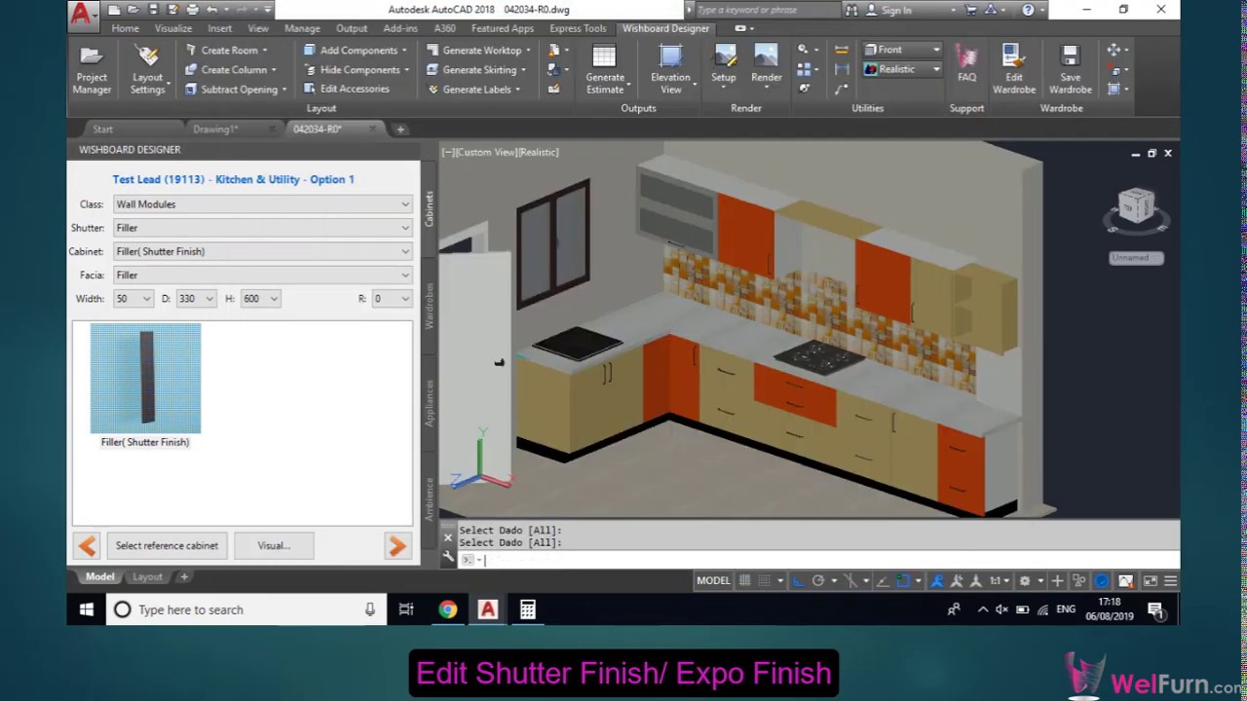Open the Visualize ribbon tab
Viewport: 1247px width, 701px height.
pyautogui.click(x=173, y=28)
